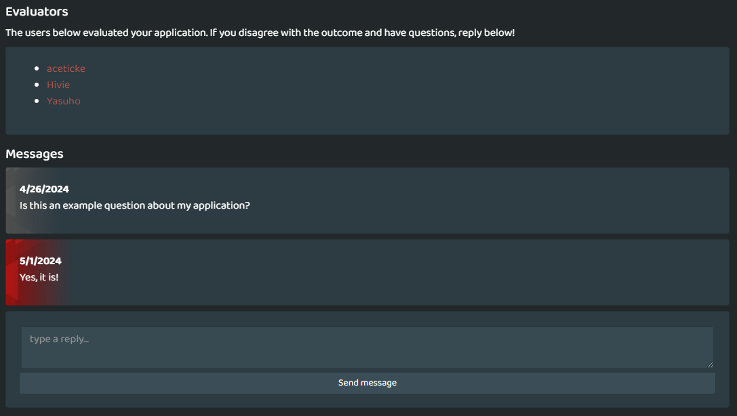This screenshot has height=416, width=737.
Task: Click the reply box resize handle
Action: click(710, 365)
